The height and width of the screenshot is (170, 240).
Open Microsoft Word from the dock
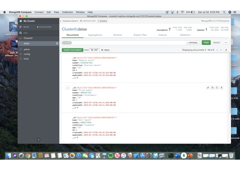(177, 156)
